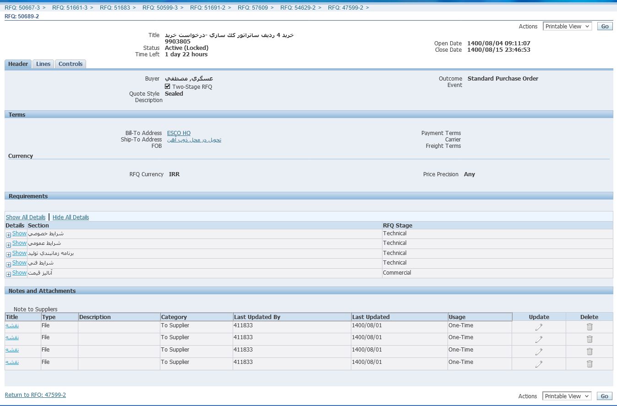Viewport: 617px width, 406px height.
Task: Click the status text Active (Locked)
Action: [x=186, y=48]
